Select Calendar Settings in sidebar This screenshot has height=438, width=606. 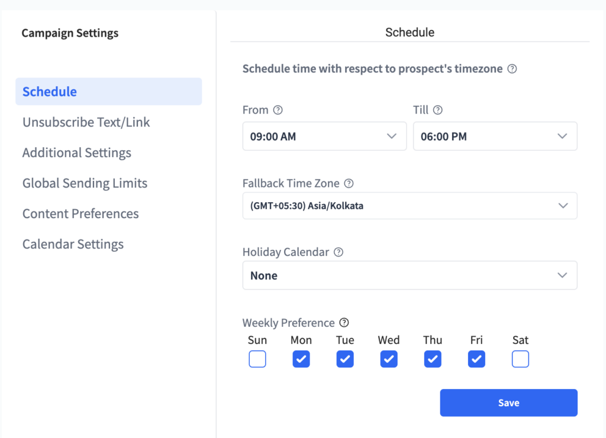point(73,244)
